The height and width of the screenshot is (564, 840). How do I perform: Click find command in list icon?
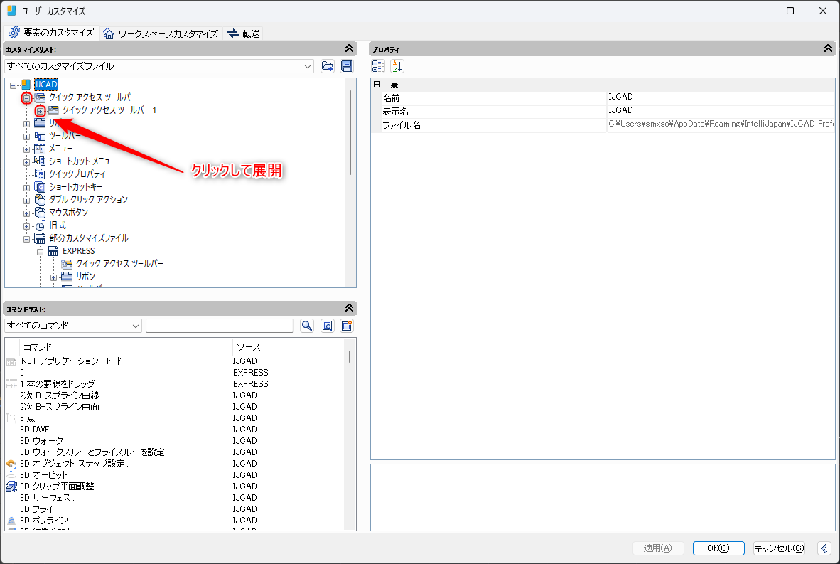(x=328, y=326)
